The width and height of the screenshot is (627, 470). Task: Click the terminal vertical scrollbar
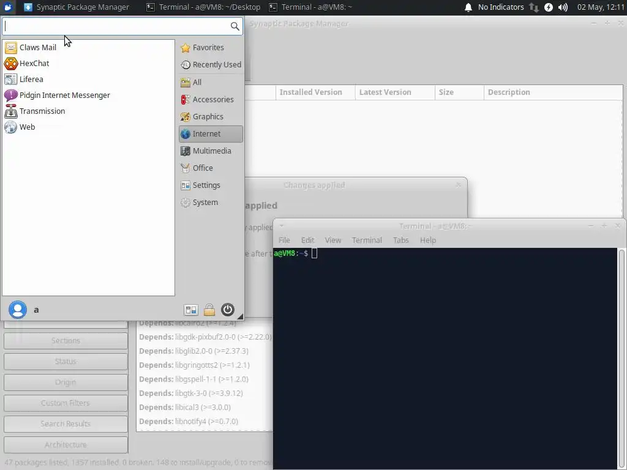621,359
